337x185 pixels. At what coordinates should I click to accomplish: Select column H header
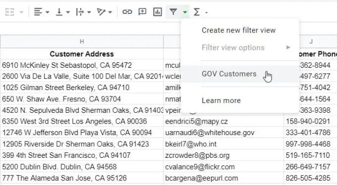tap(82, 42)
